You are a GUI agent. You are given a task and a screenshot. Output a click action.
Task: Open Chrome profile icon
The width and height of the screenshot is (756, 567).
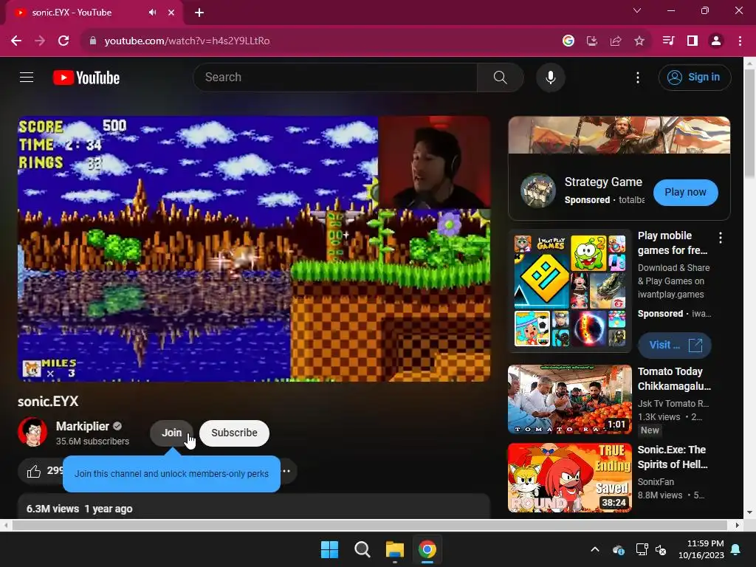pos(716,41)
